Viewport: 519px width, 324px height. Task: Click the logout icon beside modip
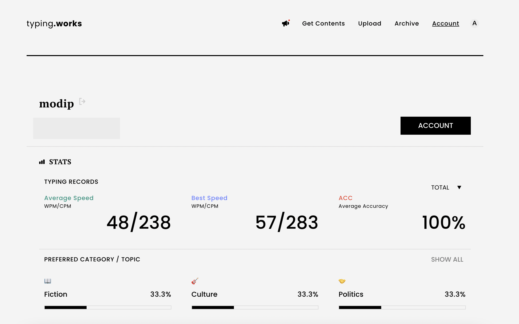coord(82,101)
